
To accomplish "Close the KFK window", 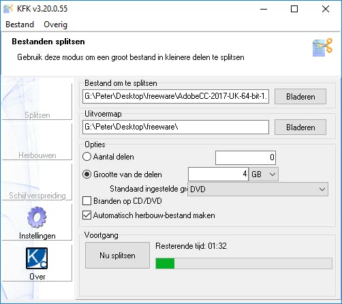I will point(326,9).
